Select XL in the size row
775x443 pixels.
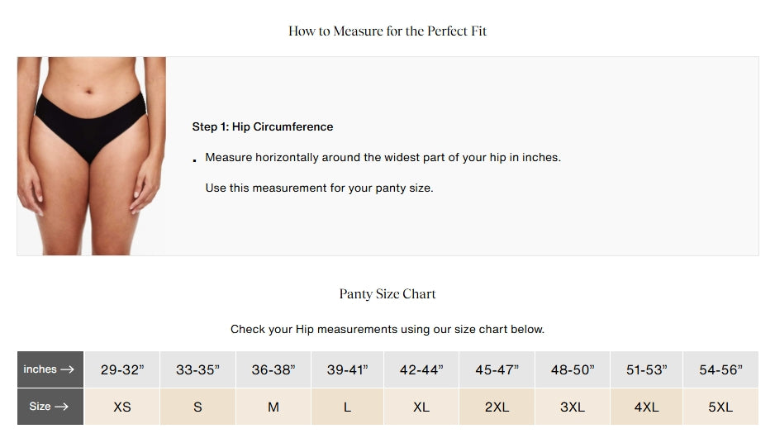point(421,407)
